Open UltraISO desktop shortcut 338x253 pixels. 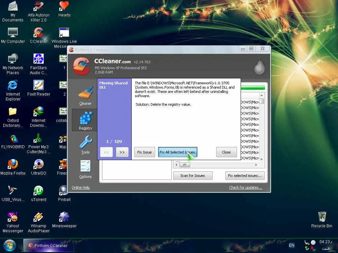point(39,167)
